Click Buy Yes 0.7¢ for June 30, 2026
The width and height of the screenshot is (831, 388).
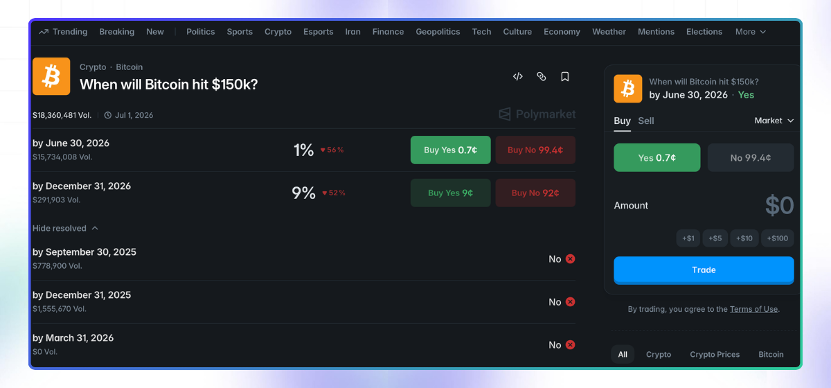[x=451, y=150]
